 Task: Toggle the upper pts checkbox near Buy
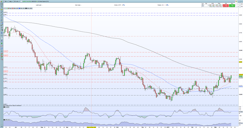coord(237,4)
